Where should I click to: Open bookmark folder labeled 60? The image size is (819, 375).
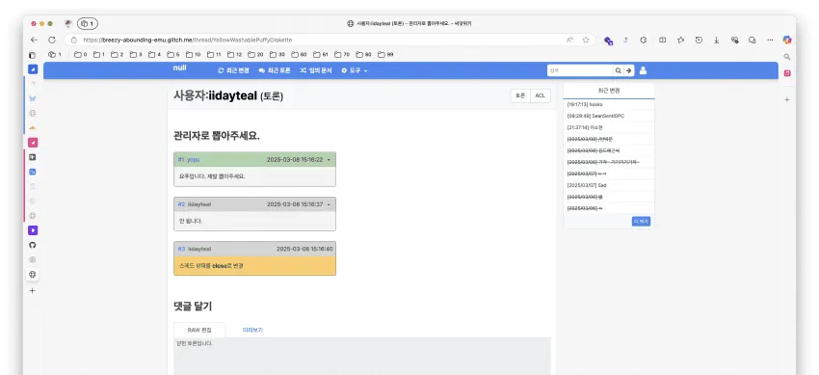coord(299,54)
